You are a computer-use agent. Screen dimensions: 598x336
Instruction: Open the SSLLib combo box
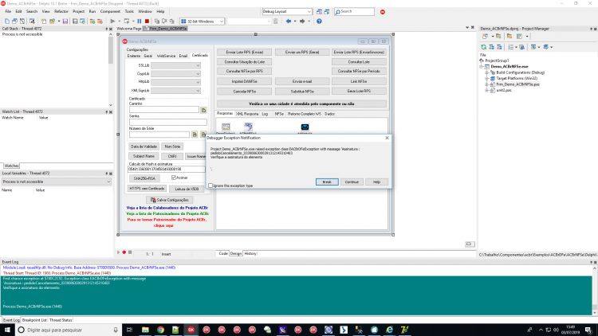click(x=176, y=65)
